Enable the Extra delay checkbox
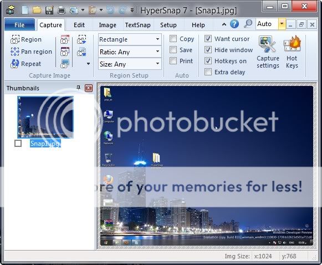 click(208, 72)
